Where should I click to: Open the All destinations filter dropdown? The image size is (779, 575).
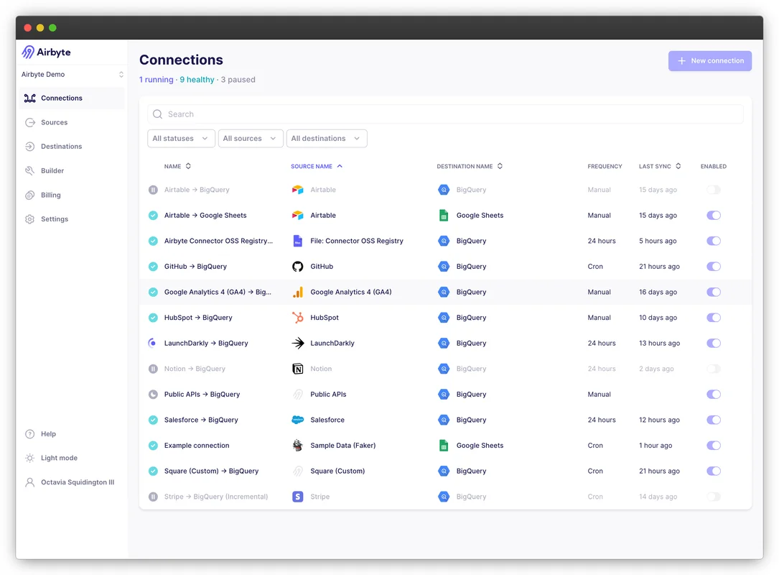327,138
